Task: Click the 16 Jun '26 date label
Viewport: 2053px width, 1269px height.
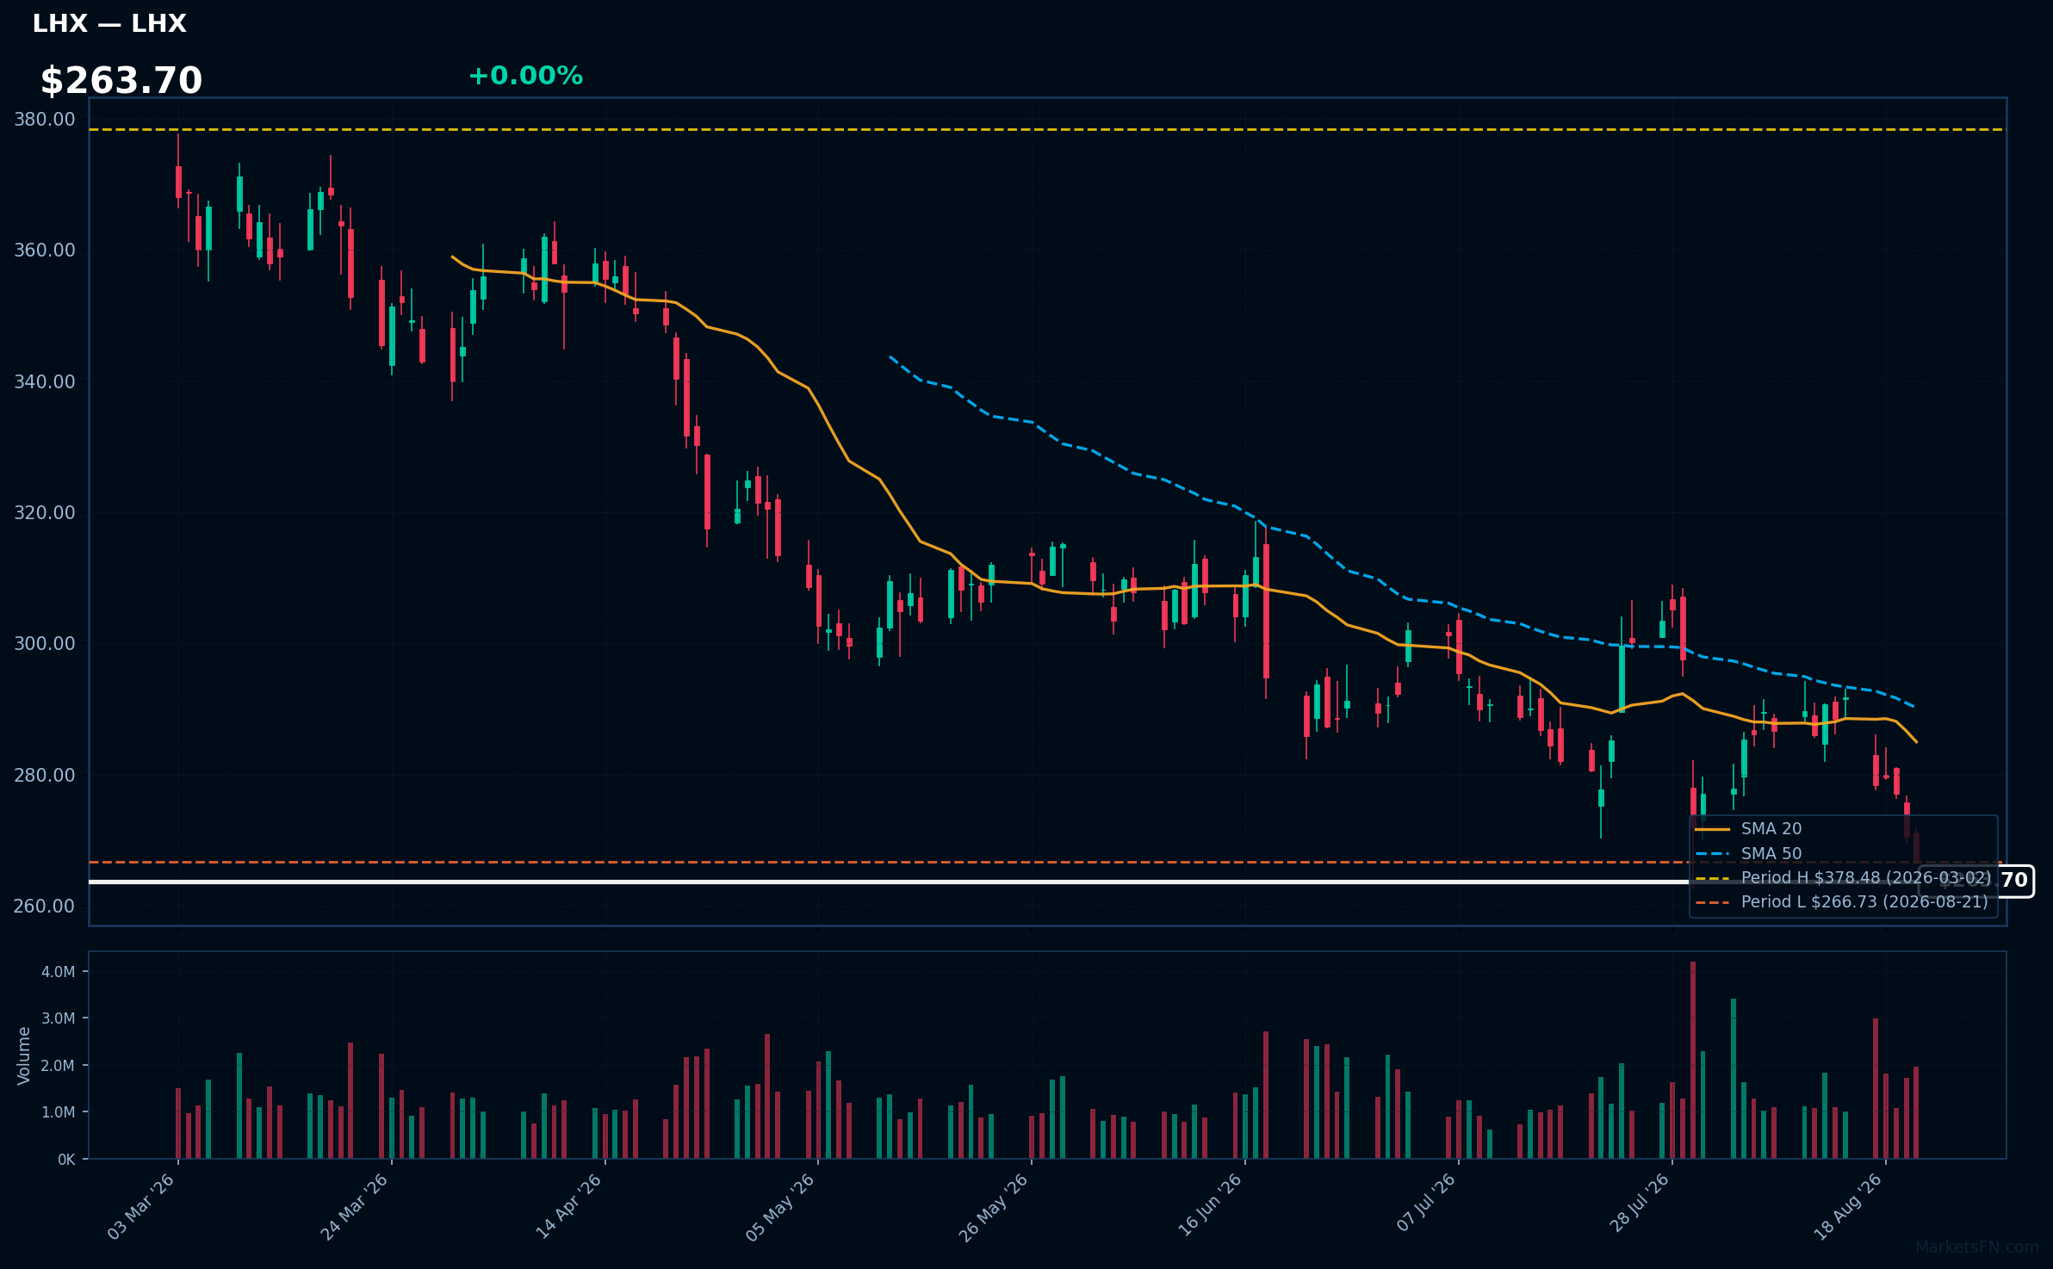Action: [x=1209, y=1206]
